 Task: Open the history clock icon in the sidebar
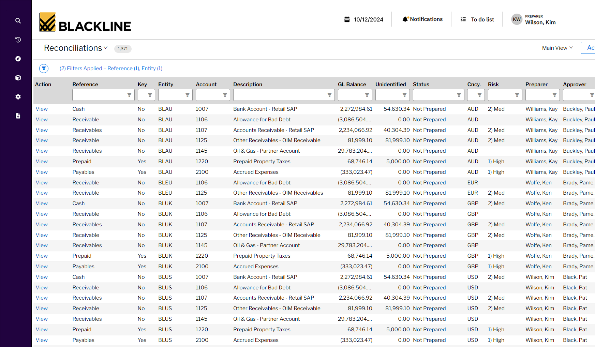click(x=18, y=40)
